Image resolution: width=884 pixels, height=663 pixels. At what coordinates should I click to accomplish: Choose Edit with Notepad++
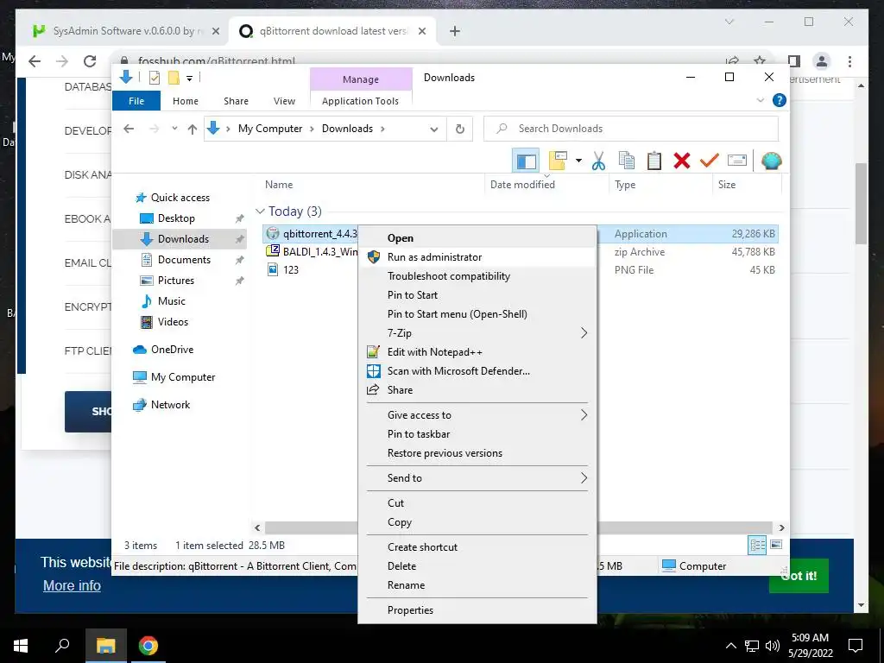coord(477,352)
